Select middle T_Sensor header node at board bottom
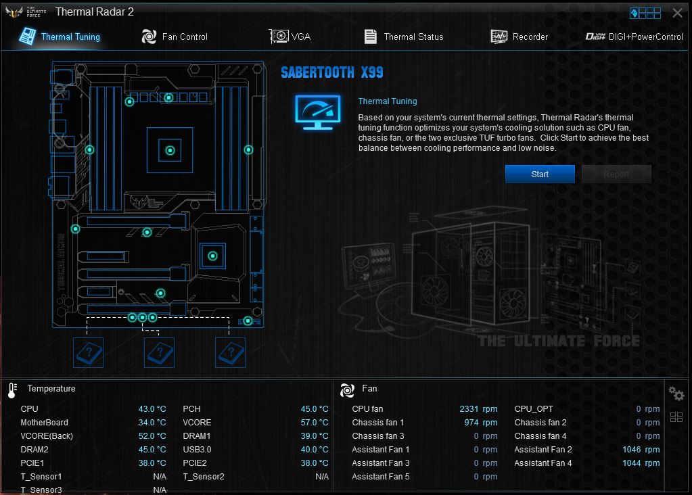692x495 pixels. 142,317
